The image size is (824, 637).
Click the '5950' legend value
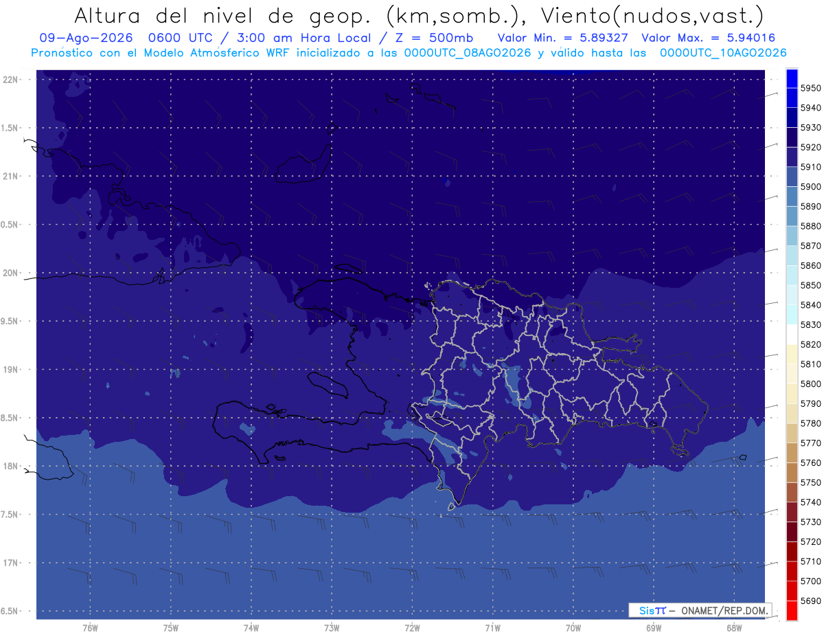pyautogui.click(x=811, y=88)
